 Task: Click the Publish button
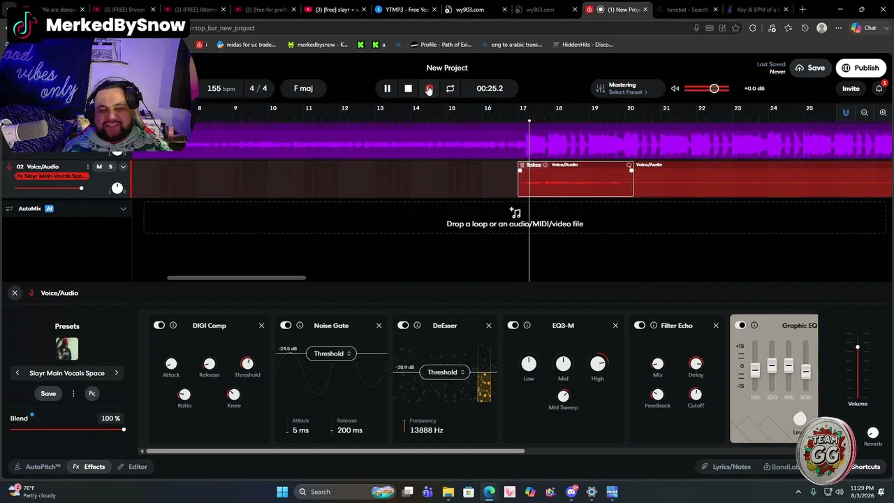click(x=860, y=68)
